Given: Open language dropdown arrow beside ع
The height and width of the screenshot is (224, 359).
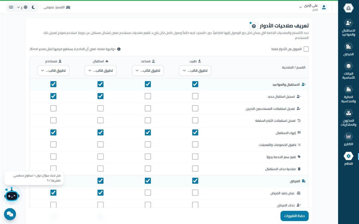Looking at the screenshot, I should 18,7.
